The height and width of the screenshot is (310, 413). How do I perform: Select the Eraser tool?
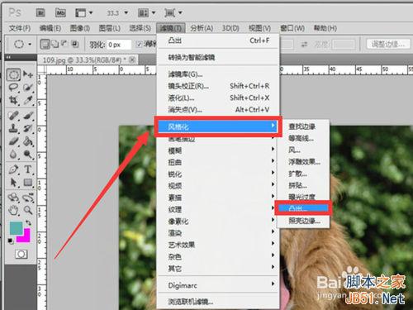[13, 141]
